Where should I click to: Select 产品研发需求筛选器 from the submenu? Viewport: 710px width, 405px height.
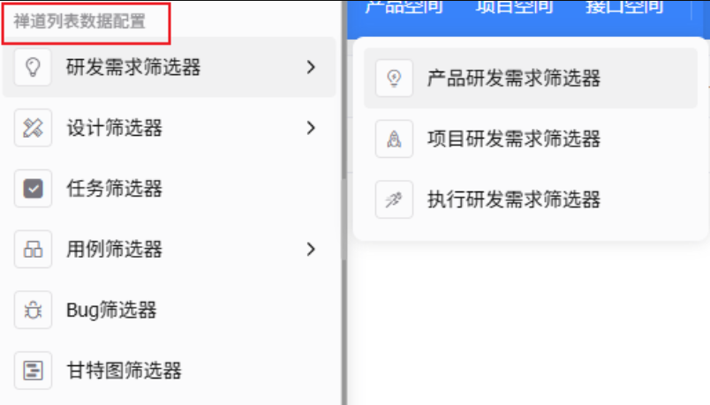pyautogui.click(x=531, y=78)
